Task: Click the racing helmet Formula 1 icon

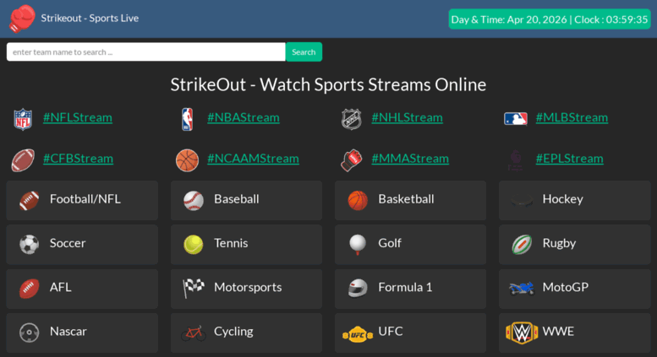Action: click(358, 289)
